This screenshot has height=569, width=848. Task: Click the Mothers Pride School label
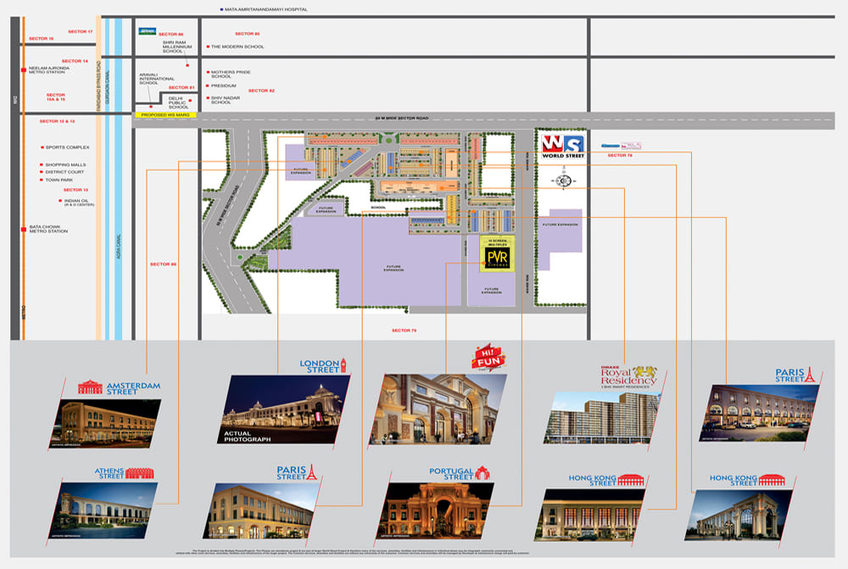click(x=231, y=74)
